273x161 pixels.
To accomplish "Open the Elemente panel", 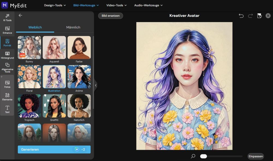I will (7, 97).
